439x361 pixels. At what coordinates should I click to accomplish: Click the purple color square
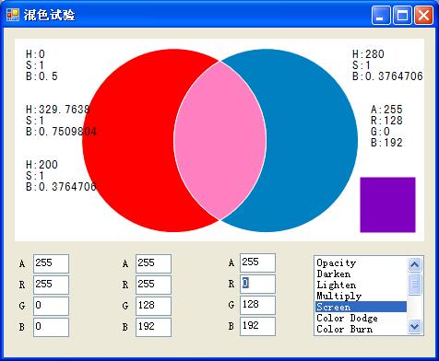pyautogui.click(x=387, y=204)
